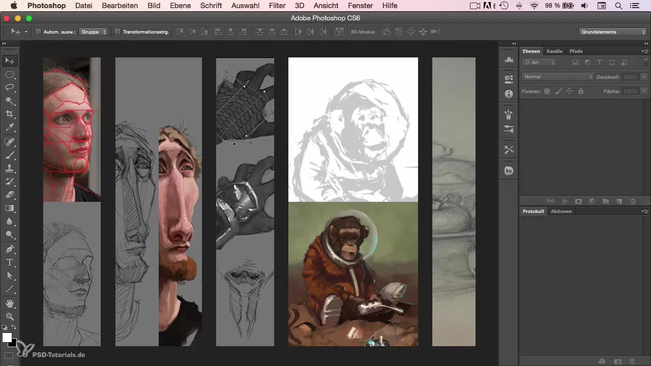Click the red-lined face photo

72,130
